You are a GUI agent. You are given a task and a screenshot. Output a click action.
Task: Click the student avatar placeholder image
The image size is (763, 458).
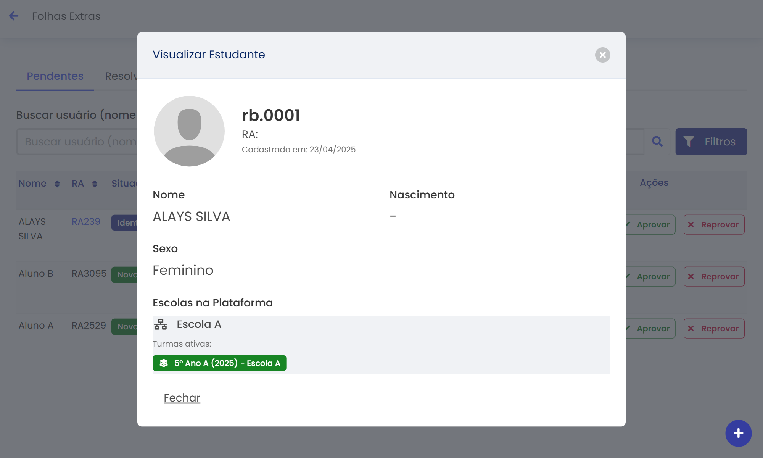[189, 131]
